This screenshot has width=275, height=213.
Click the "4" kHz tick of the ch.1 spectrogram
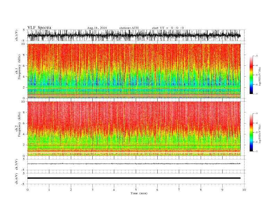pos(24,77)
